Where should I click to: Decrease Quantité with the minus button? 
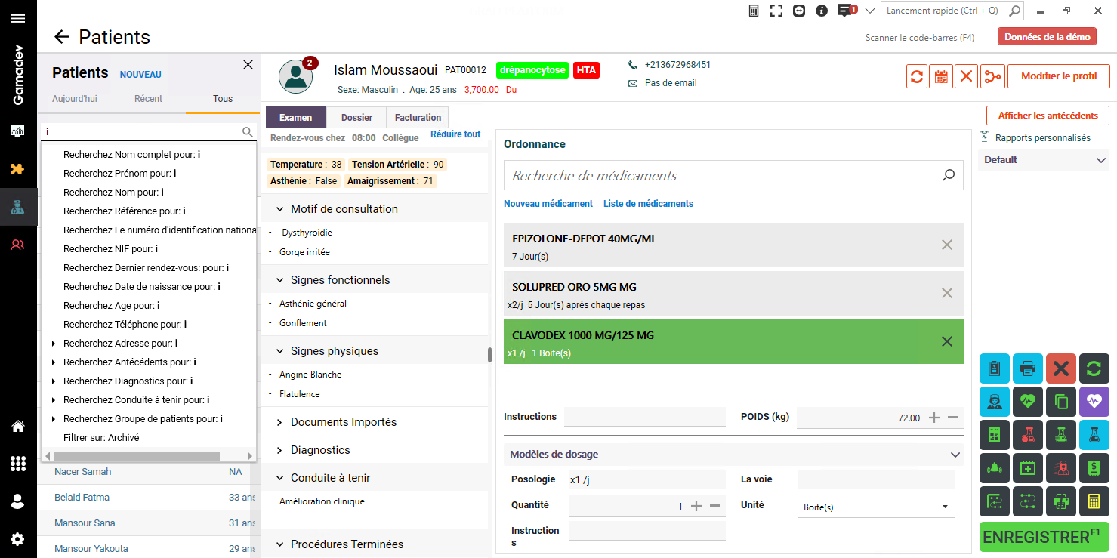pyautogui.click(x=715, y=506)
